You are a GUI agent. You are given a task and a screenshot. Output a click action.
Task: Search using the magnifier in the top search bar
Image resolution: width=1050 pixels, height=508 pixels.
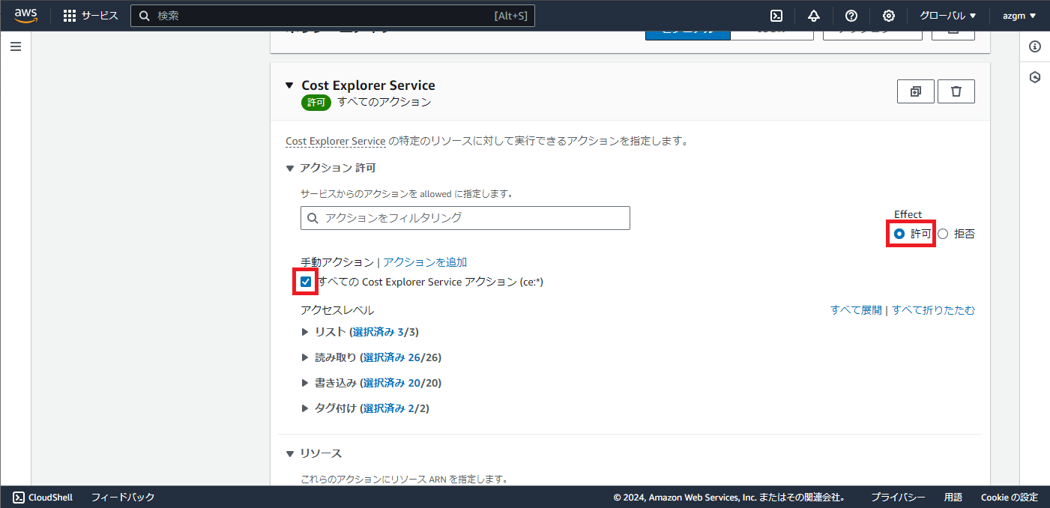(145, 15)
